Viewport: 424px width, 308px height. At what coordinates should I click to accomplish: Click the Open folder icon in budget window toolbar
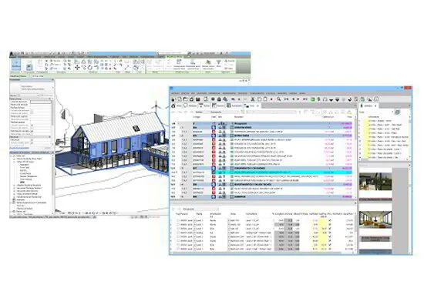click(x=186, y=99)
